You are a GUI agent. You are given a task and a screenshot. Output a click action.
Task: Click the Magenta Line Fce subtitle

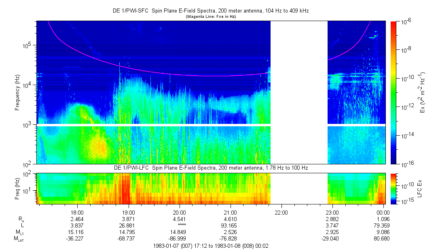[x=210, y=17]
